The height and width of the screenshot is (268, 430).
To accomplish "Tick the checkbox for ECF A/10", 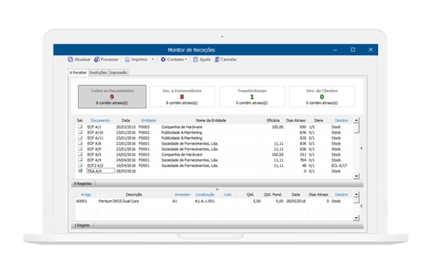I will click(x=80, y=132).
